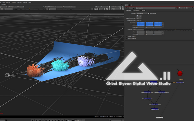Select the Viewer1 tab
The width and height of the screenshot is (194, 121).
(x=4, y=5)
